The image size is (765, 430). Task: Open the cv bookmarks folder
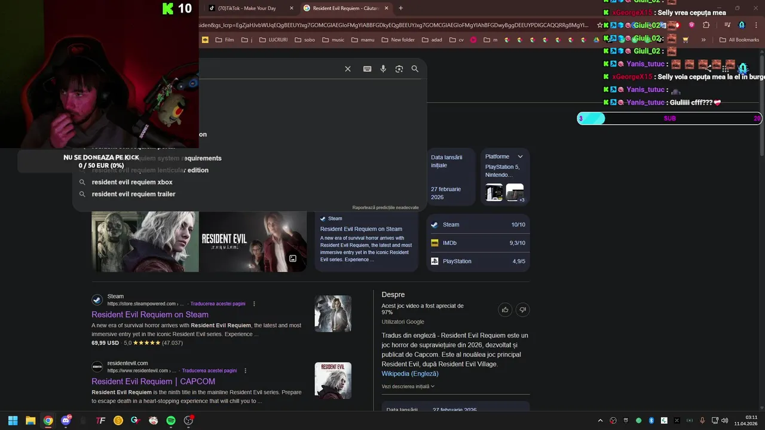click(x=456, y=40)
